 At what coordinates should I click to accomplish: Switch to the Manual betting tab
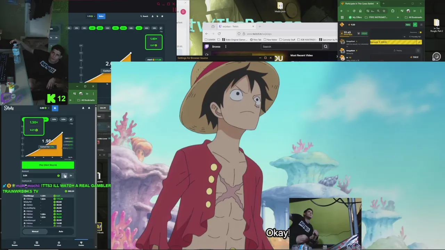point(35,231)
